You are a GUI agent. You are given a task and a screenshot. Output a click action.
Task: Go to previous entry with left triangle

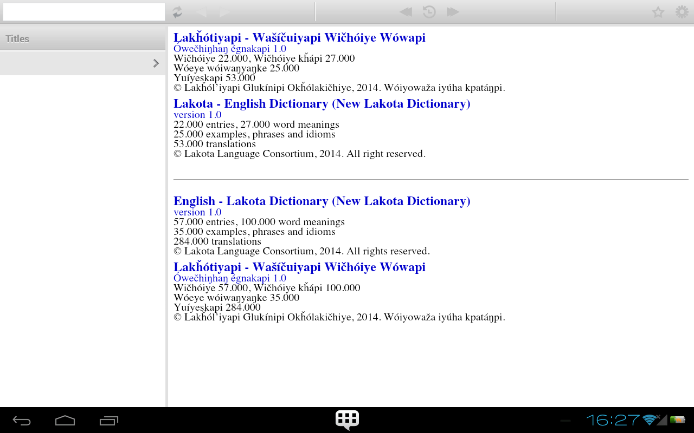201,12
